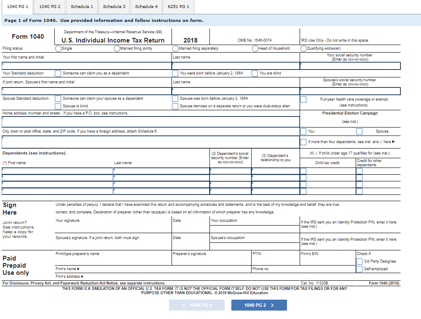Viewport: 421px width, 319px height.
Task: Check 'Someone can claim your spouse as a dependent'
Action: (58, 98)
